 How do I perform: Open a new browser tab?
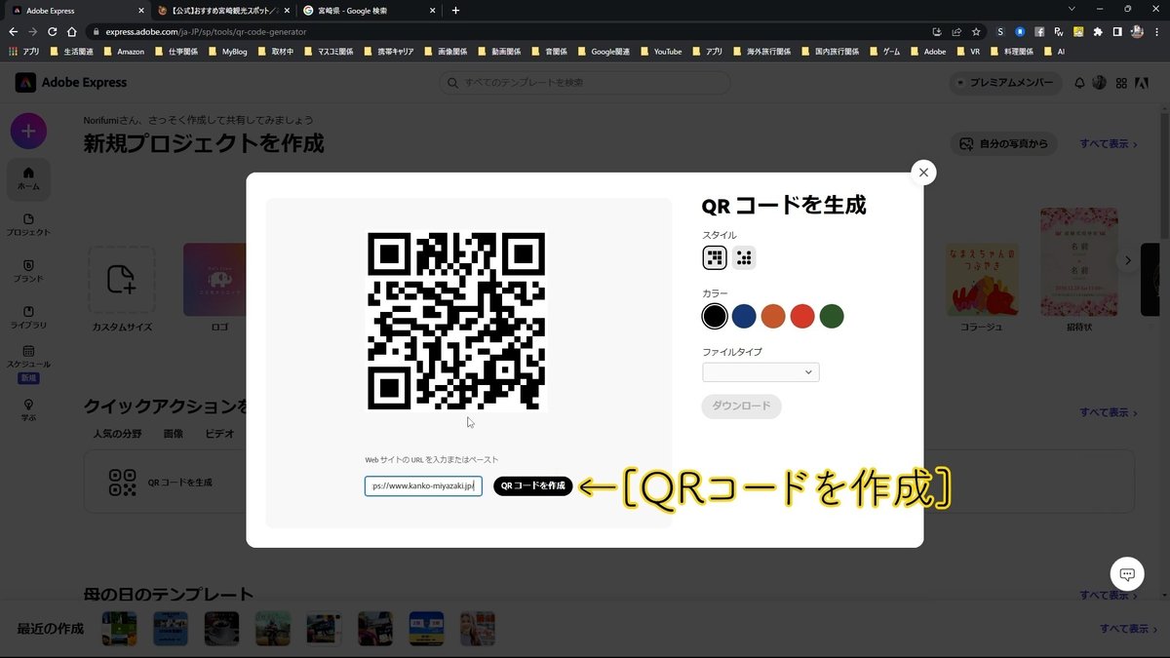point(455,11)
